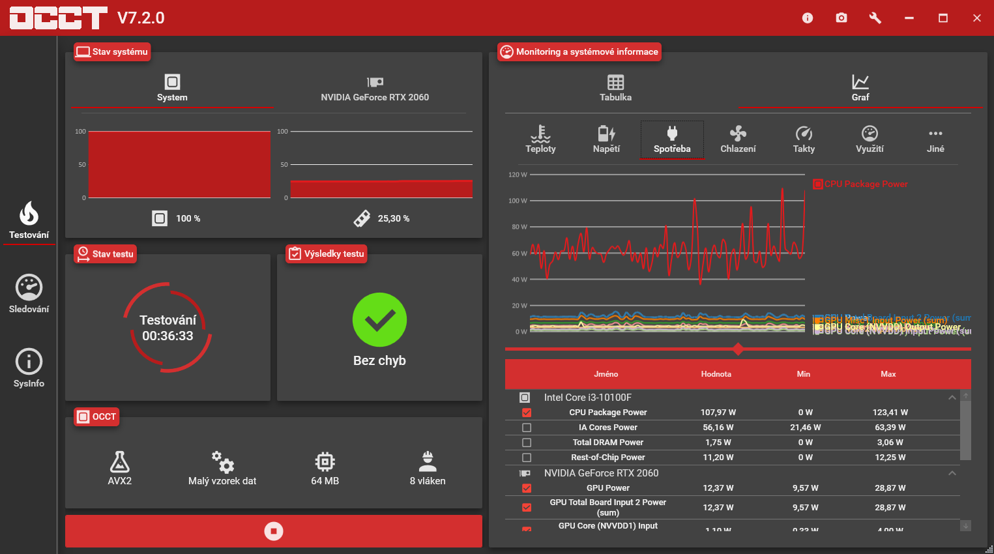The image size is (994, 554).
Task: Click the Monitoring a systémové informace header
Action: coord(579,52)
